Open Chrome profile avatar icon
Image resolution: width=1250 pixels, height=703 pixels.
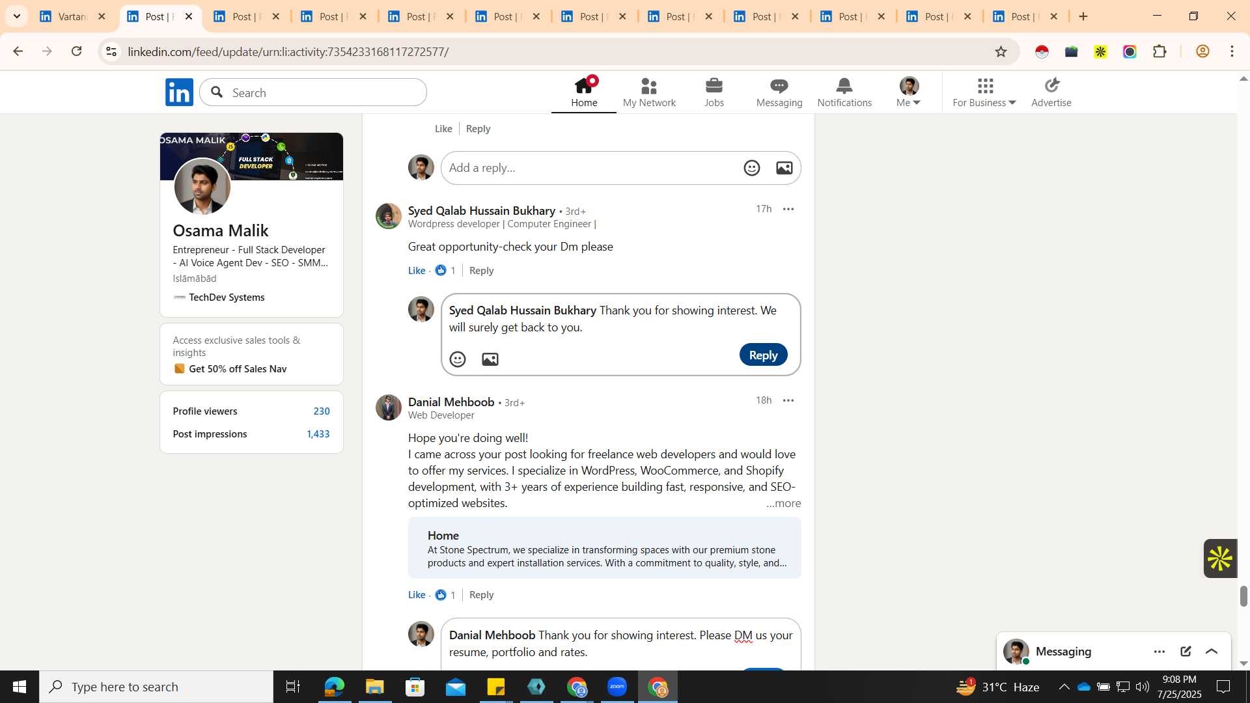1202,51
